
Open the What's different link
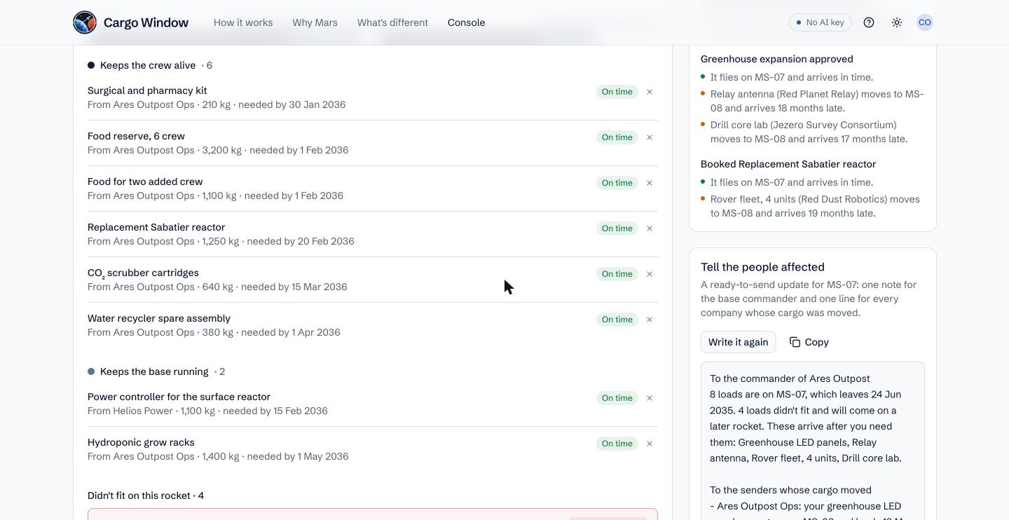click(392, 22)
